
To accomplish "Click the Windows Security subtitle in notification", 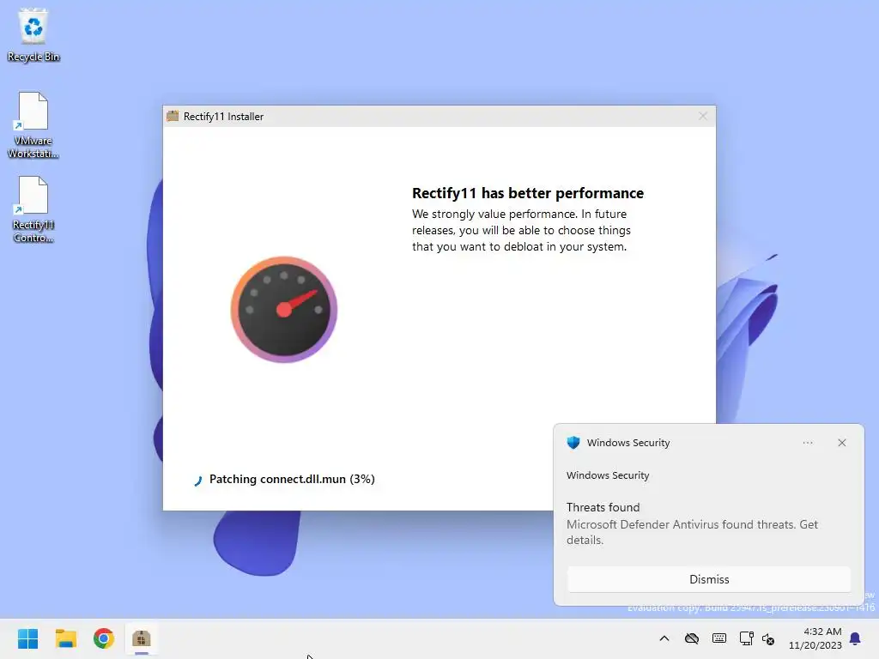I will pyautogui.click(x=608, y=475).
